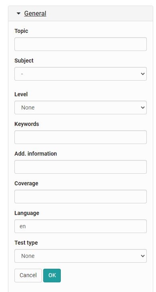This screenshot has width=156, height=292.
Task: Cancel the metadata form
Action: tap(28, 276)
